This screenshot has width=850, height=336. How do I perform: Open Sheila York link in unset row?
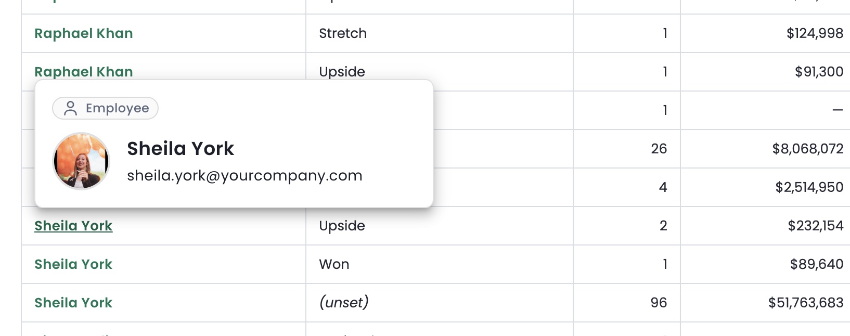73,303
